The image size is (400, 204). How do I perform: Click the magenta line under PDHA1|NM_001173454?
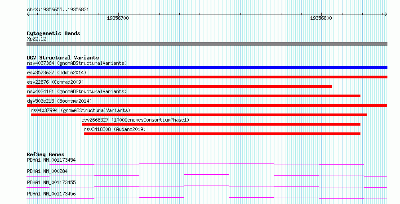tap(207, 163)
